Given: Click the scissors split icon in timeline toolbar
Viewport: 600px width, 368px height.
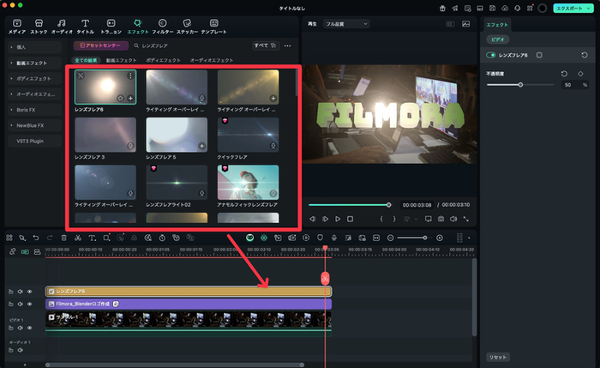Looking at the screenshot, I should click(x=77, y=238).
